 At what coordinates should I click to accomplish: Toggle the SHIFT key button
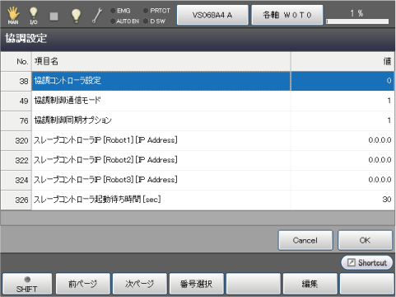coord(27,284)
